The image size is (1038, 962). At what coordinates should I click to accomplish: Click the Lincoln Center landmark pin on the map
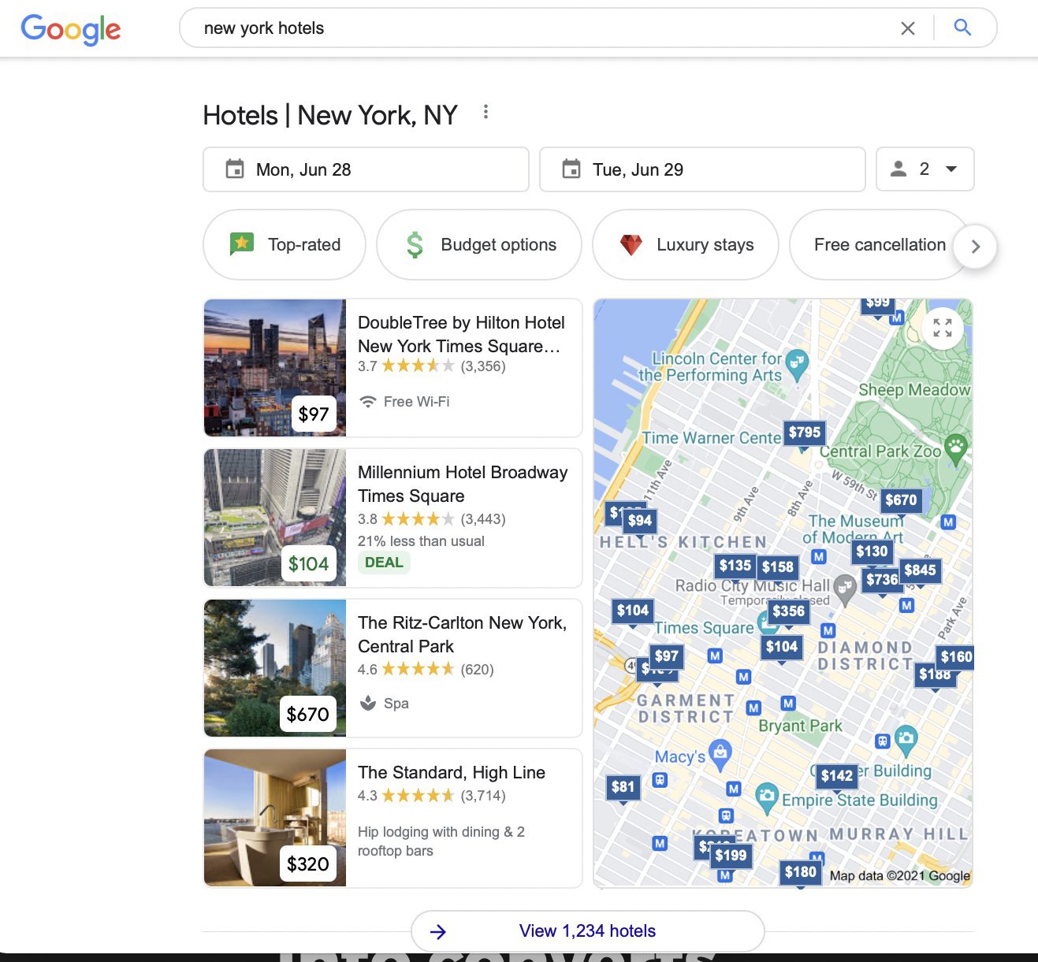[x=798, y=364]
